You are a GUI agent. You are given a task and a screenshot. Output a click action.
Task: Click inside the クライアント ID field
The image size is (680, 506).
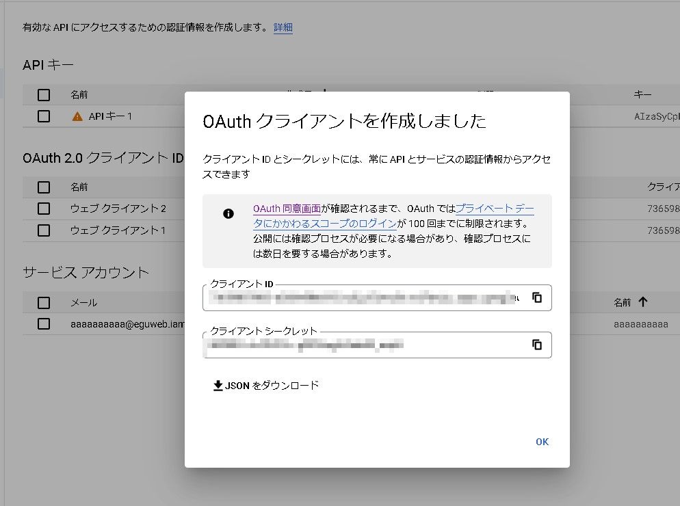pyautogui.click(x=363, y=297)
